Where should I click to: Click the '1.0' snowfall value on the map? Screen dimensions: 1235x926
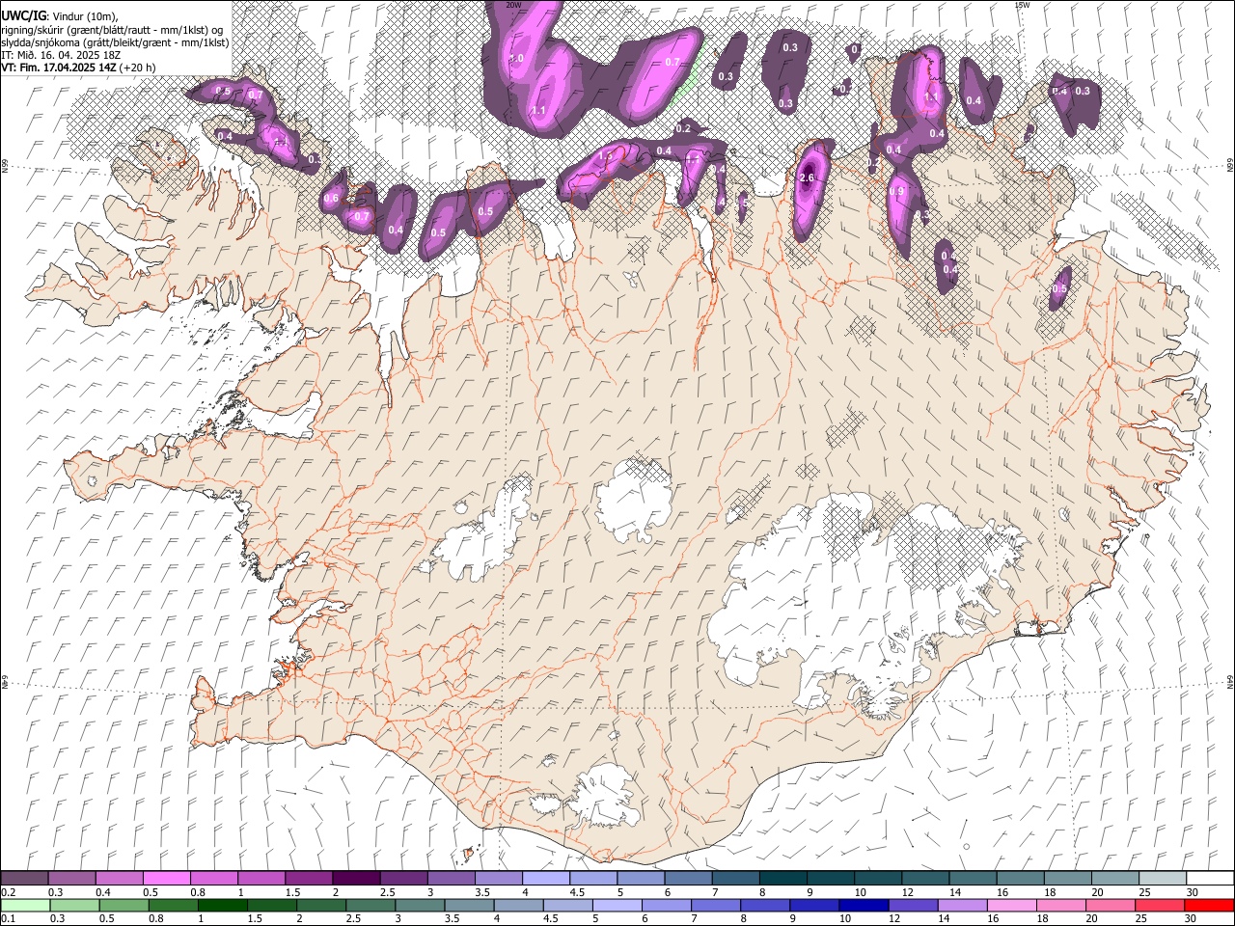(516, 59)
